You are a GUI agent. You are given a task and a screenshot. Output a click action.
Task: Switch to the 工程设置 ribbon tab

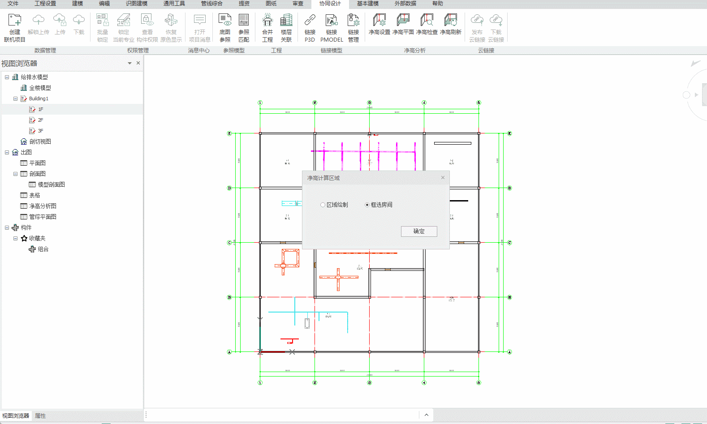point(45,4)
